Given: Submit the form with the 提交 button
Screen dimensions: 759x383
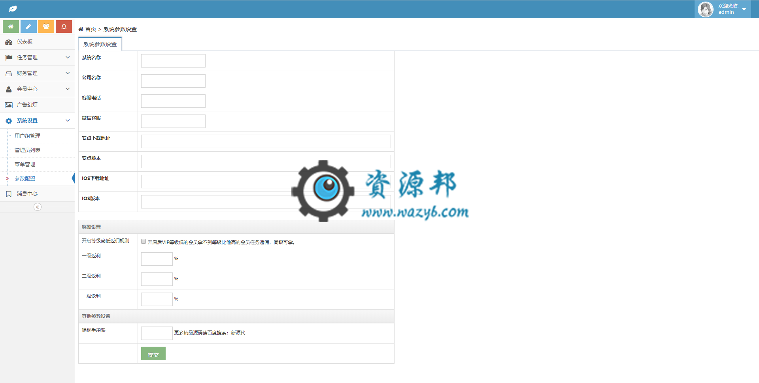Looking at the screenshot, I should tap(153, 353).
